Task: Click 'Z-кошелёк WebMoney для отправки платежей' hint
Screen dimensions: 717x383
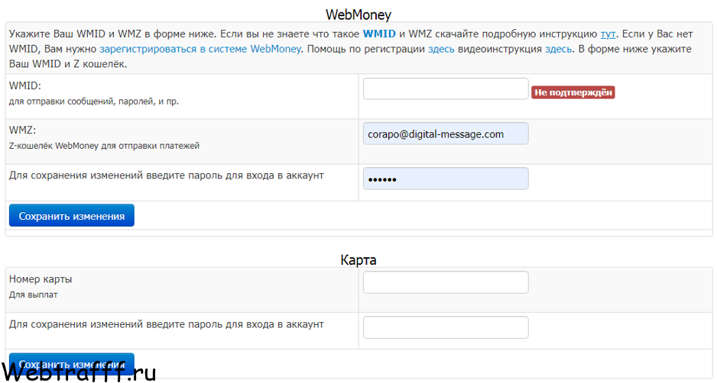Action: (104, 146)
